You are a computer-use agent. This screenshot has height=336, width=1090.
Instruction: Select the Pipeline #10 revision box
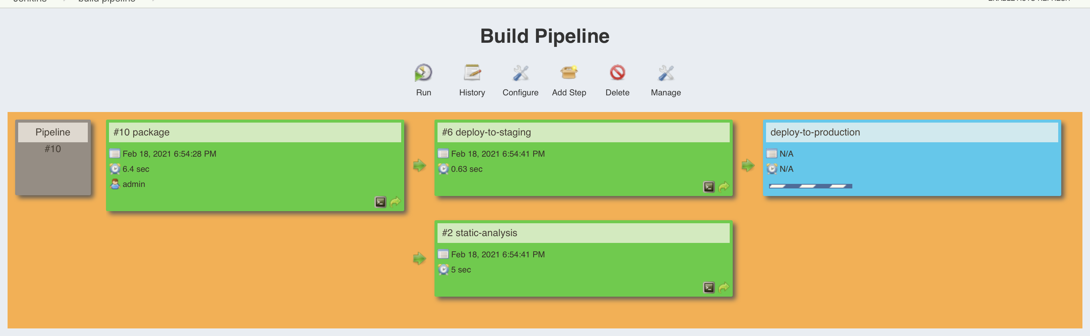coord(53,157)
